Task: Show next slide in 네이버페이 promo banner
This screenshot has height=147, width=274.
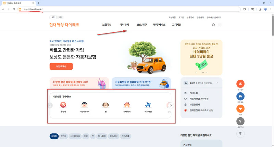Action: click(x=207, y=72)
